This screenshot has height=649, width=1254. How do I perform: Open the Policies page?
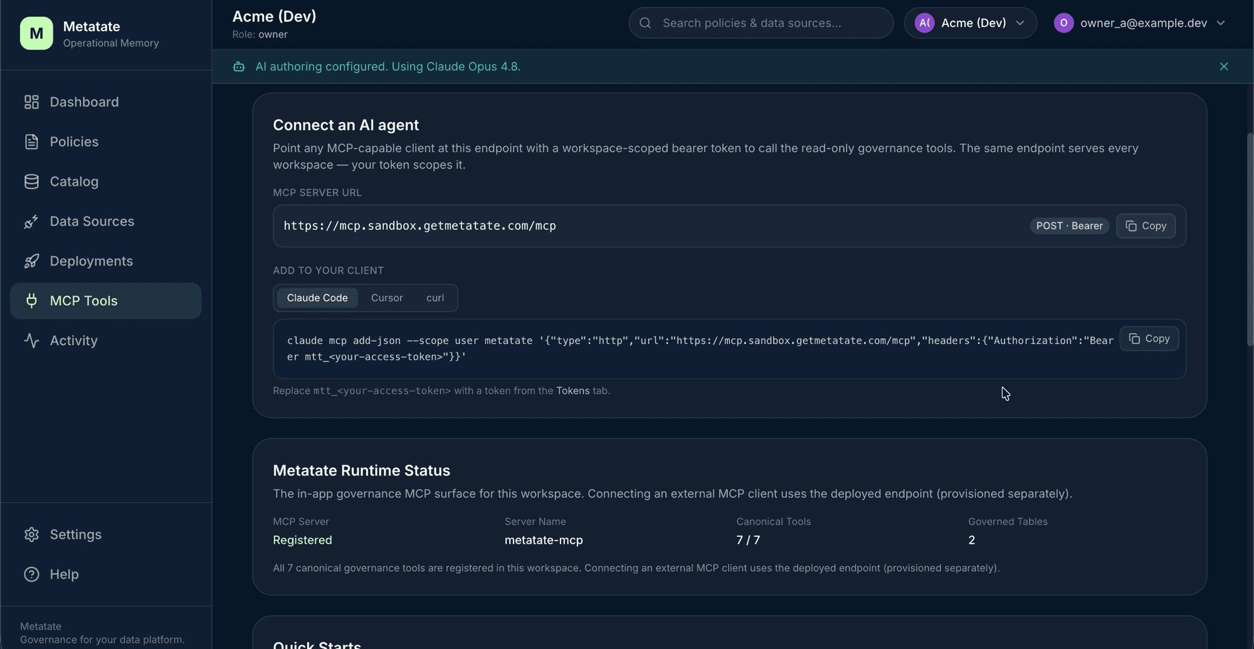point(106,142)
